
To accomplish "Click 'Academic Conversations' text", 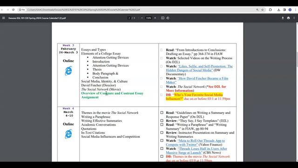I will pyautogui.click(x=98, y=125).
